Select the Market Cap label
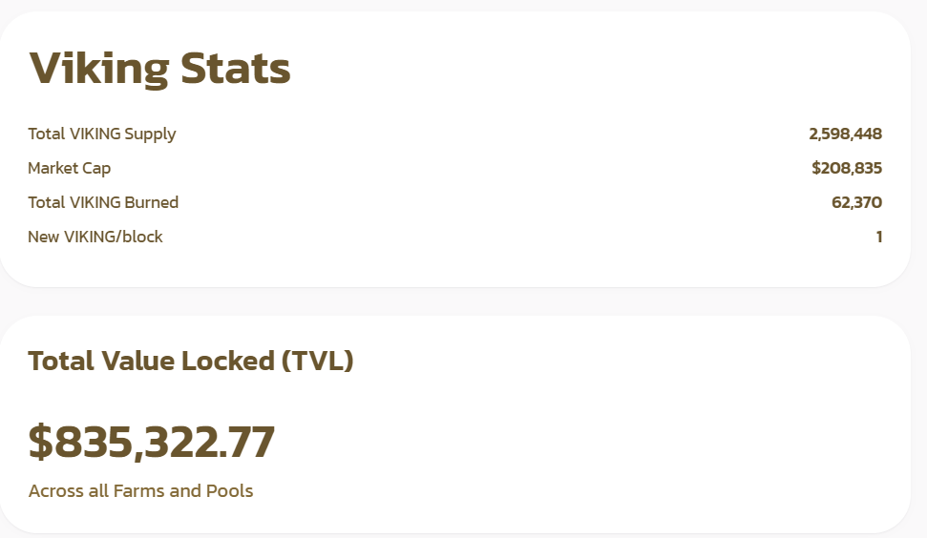Screen dimensions: 927x538 (x=69, y=168)
